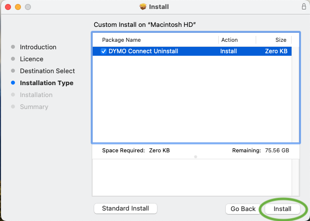Click the lock icon in title bar
Screen dimensions: 310x221
(x=304, y=6)
